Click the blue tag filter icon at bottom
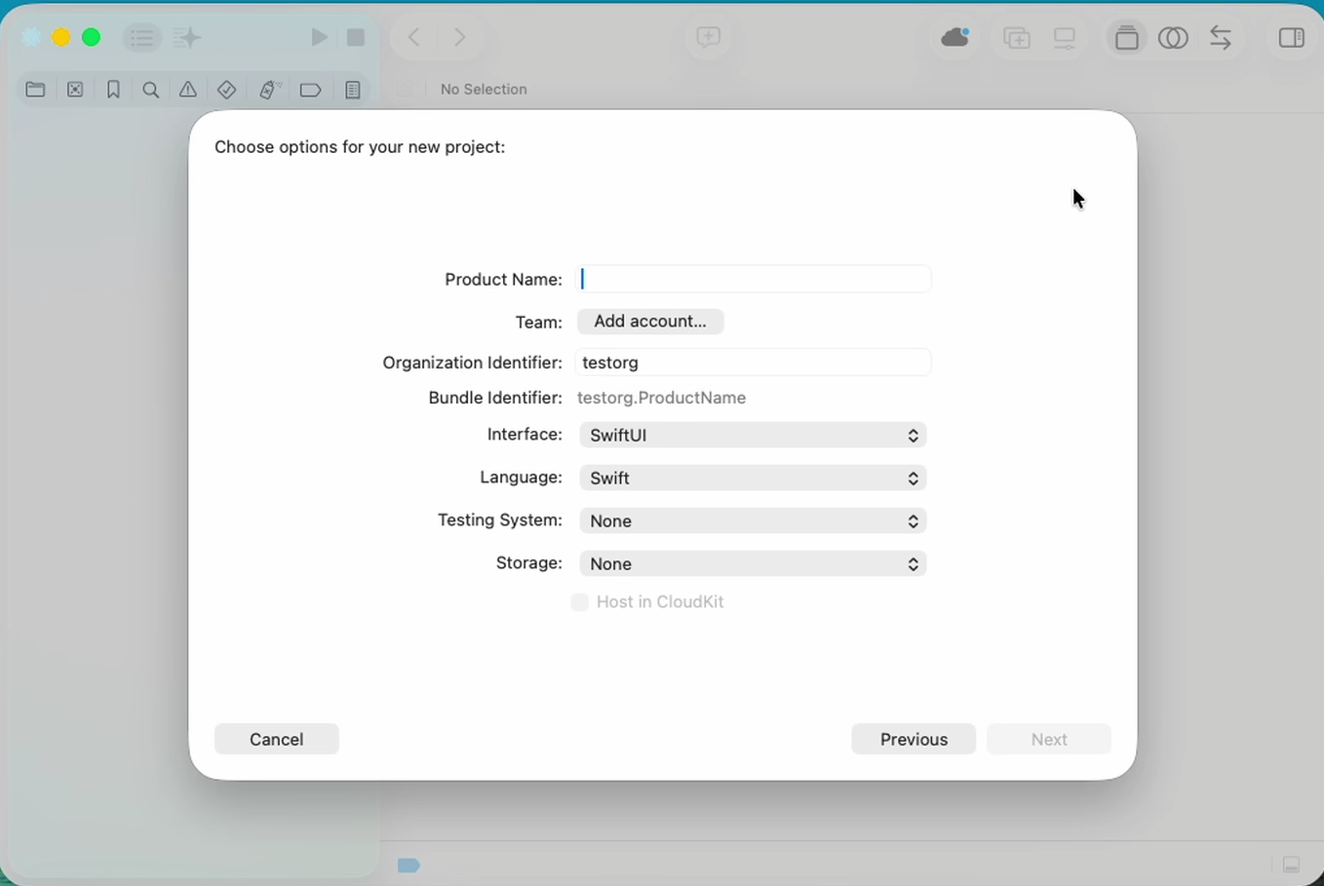The width and height of the screenshot is (1324, 886). tap(409, 866)
